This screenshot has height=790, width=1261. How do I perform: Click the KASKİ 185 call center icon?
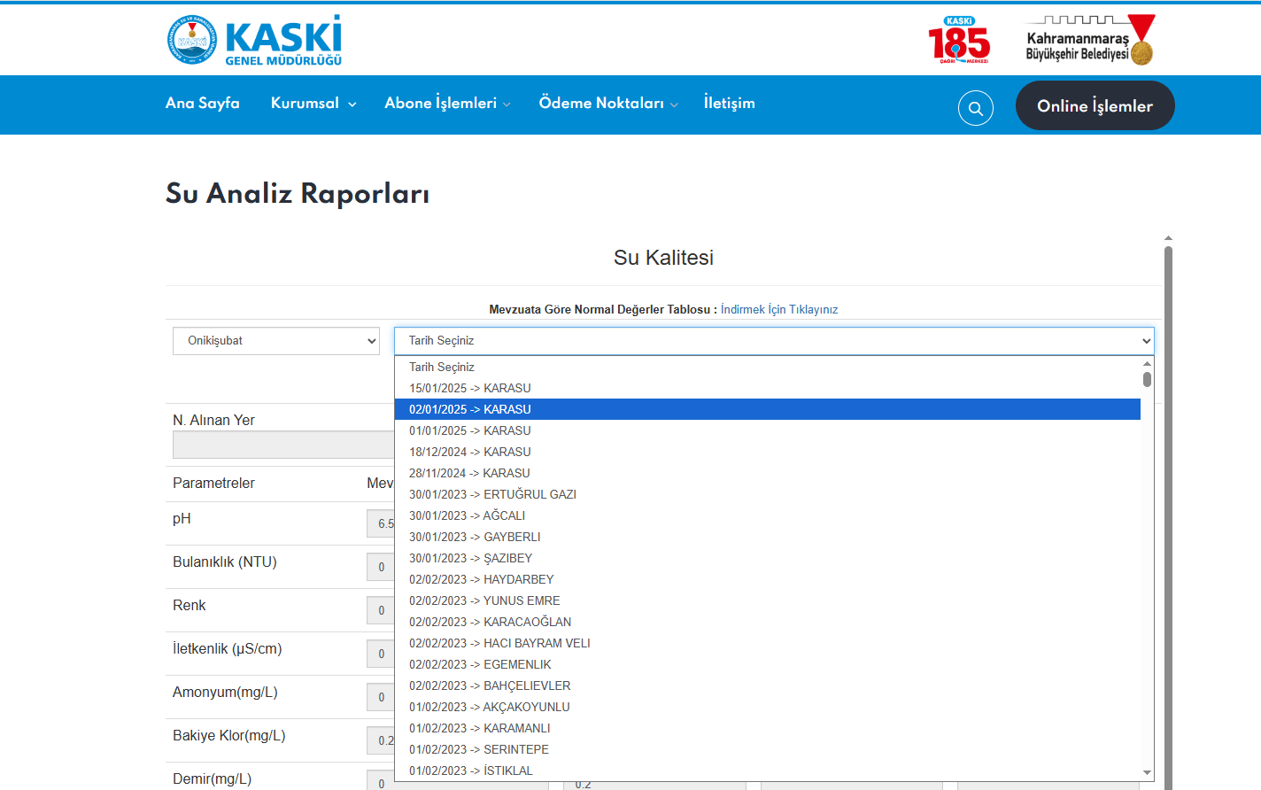click(958, 40)
